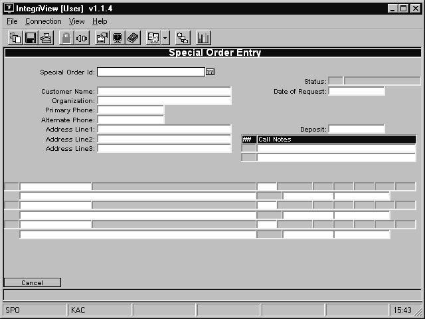This screenshot has height=319, width=425.
Task: Open the View menu
Action: click(x=76, y=21)
